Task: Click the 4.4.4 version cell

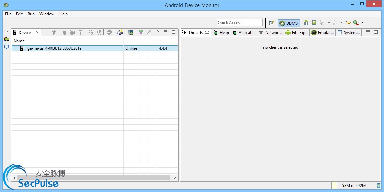Action: click(163, 48)
